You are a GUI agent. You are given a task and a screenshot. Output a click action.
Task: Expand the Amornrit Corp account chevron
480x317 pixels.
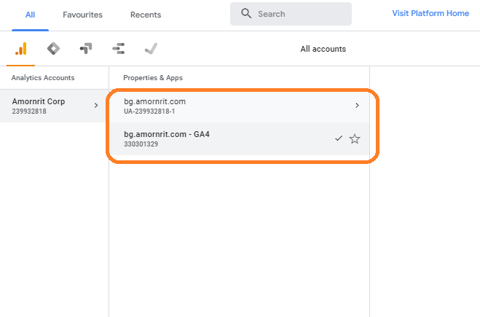click(96, 106)
